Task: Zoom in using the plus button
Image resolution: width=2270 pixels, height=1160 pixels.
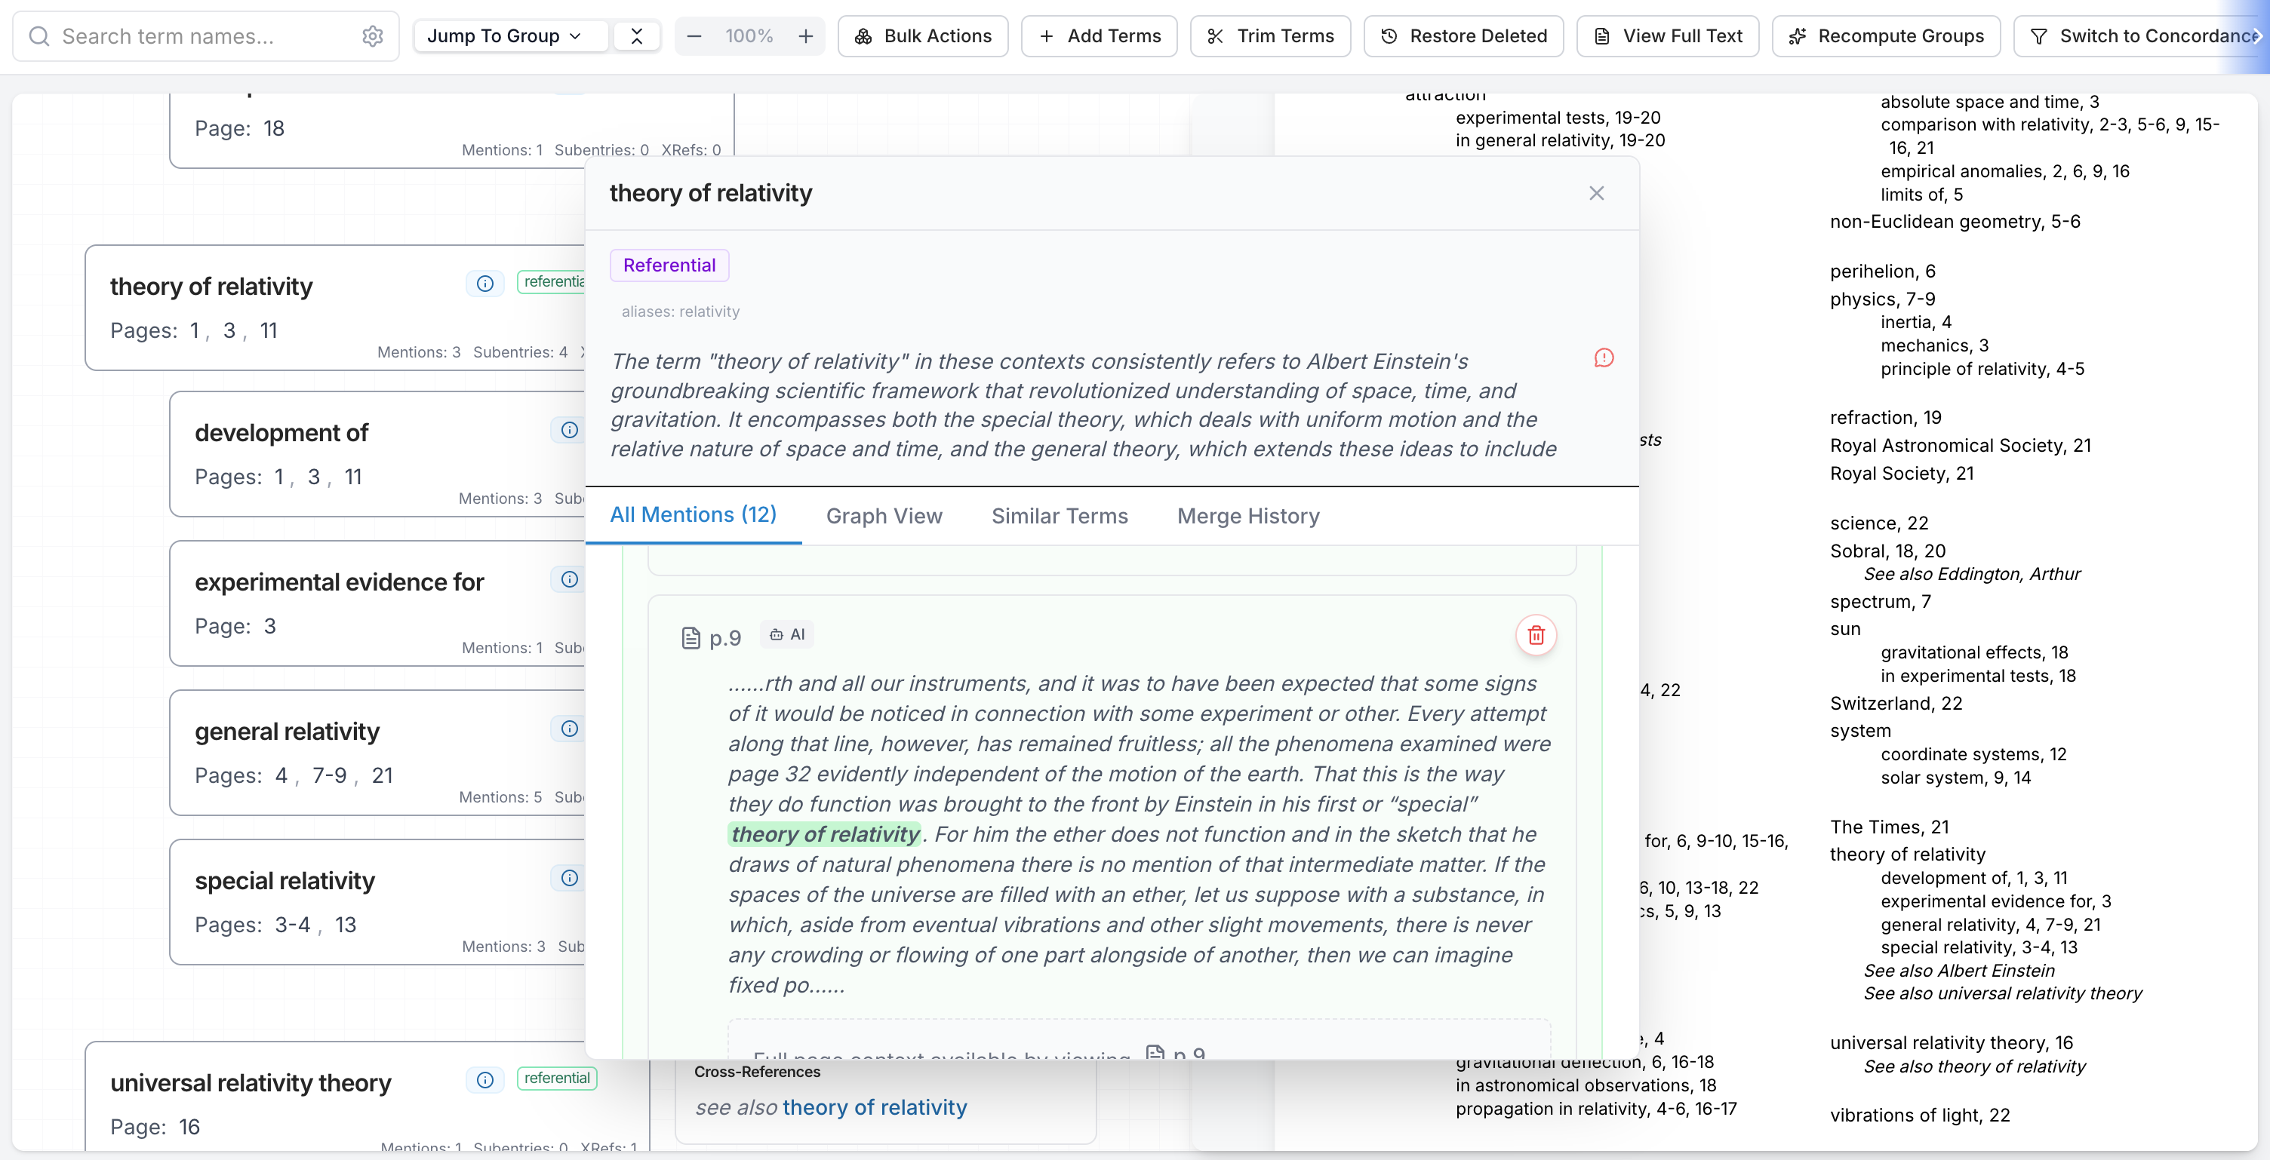Action: coord(805,36)
